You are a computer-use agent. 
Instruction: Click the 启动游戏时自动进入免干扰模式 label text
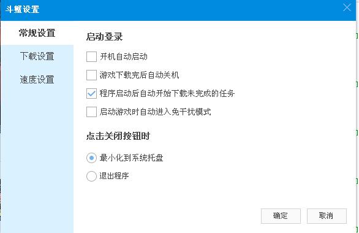(x=155, y=112)
